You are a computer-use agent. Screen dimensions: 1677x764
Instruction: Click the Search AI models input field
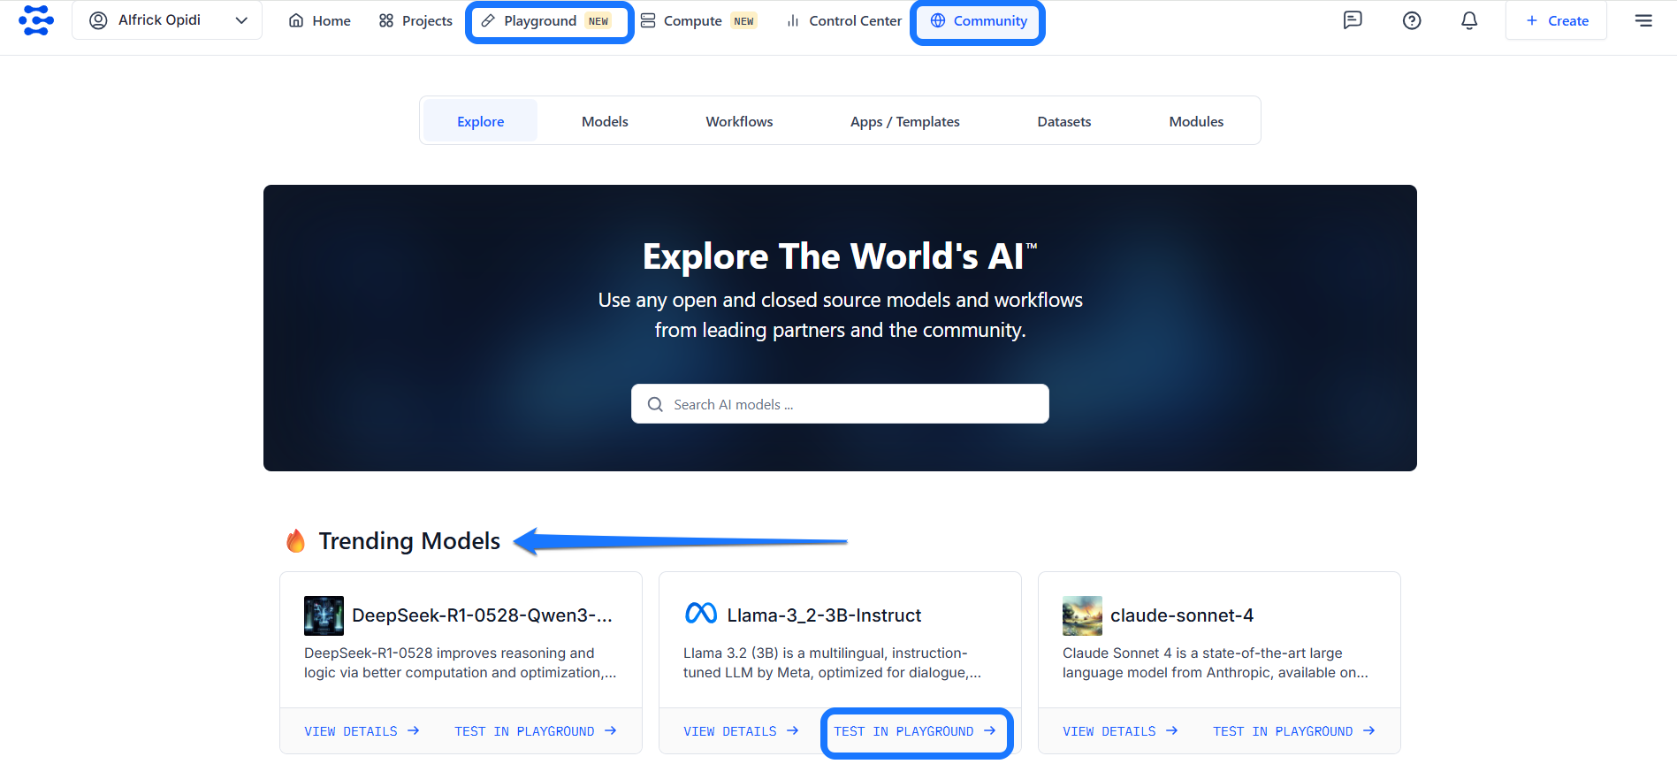tap(840, 404)
